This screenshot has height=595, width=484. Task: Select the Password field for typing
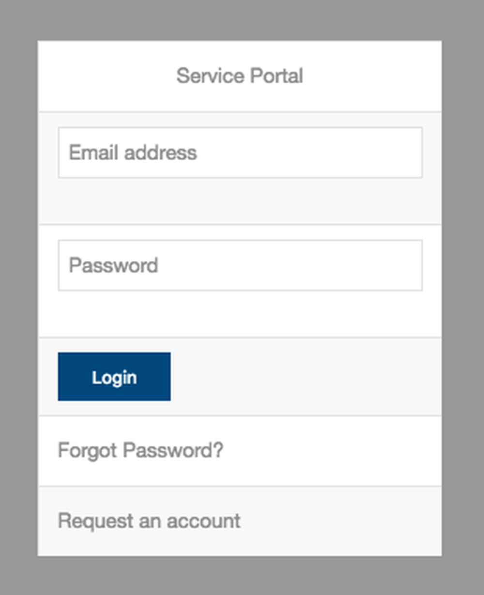coord(241,265)
